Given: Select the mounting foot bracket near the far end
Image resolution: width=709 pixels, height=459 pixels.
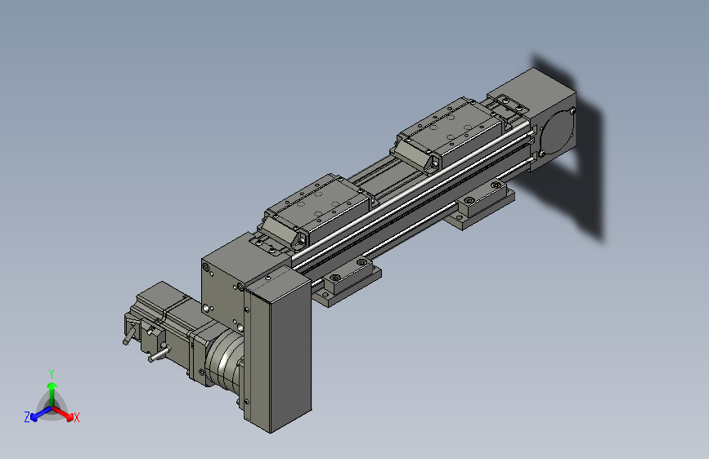Looking at the screenshot, I should pyautogui.click(x=480, y=203).
